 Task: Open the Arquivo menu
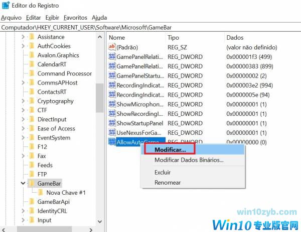coord(11,18)
